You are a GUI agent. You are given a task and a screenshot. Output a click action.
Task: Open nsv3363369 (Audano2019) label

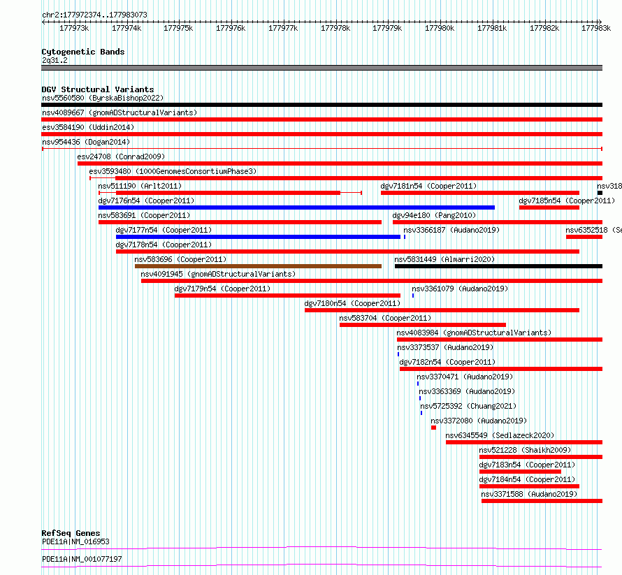(x=467, y=391)
